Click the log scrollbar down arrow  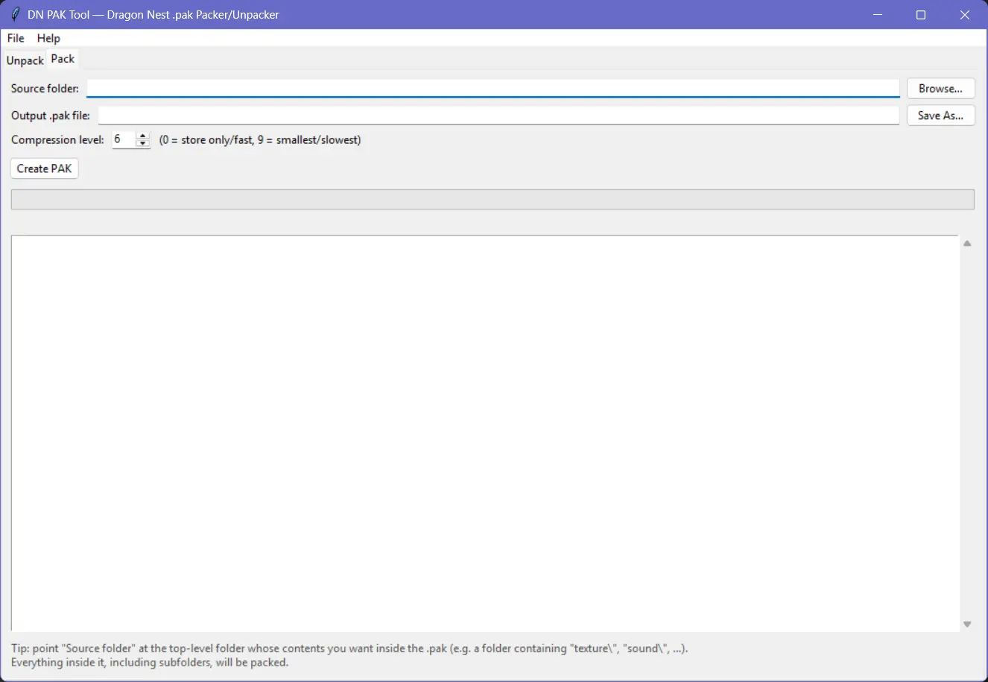click(967, 625)
